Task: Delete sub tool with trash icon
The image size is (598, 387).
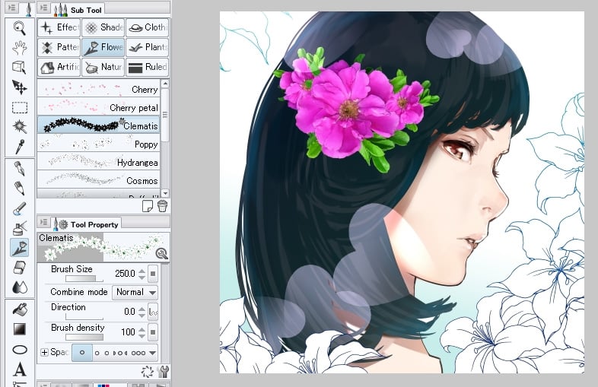Action: point(162,205)
